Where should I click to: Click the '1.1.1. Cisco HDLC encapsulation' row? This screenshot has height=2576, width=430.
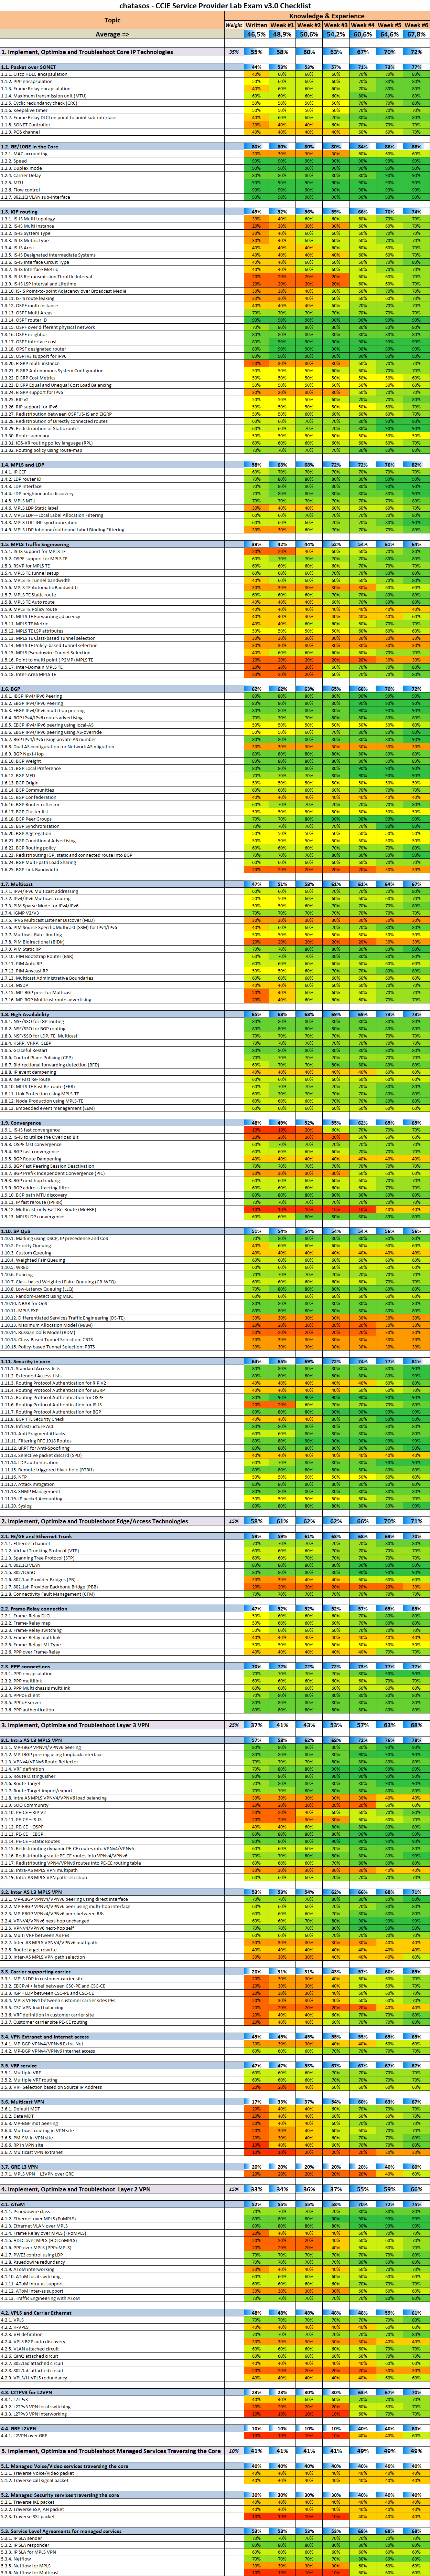112,74
